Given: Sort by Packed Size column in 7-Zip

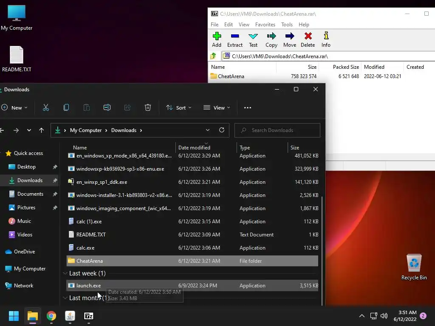Looking at the screenshot, I should point(341,67).
